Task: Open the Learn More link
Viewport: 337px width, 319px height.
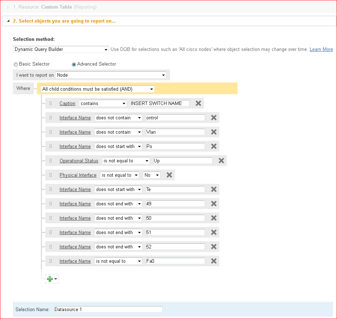Action: [321, 49]
